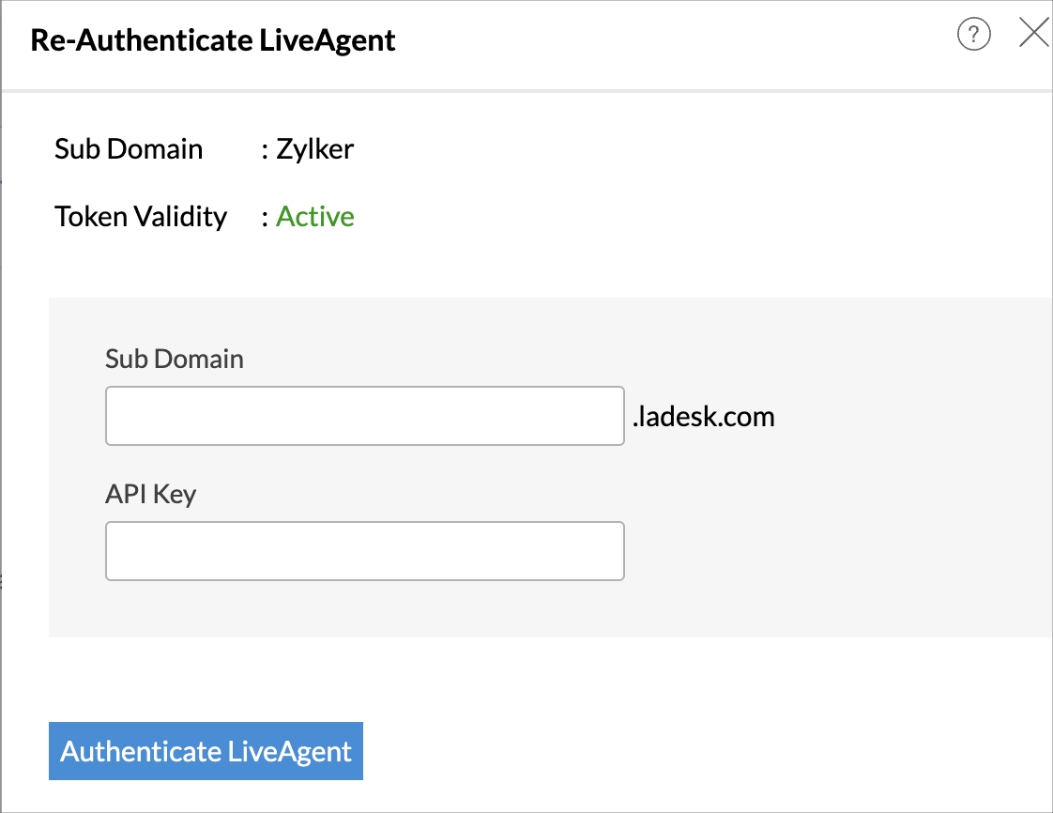1053x813 pixels.
Task: Click the Sub Domain label beside Zylker
Action: 129,149
